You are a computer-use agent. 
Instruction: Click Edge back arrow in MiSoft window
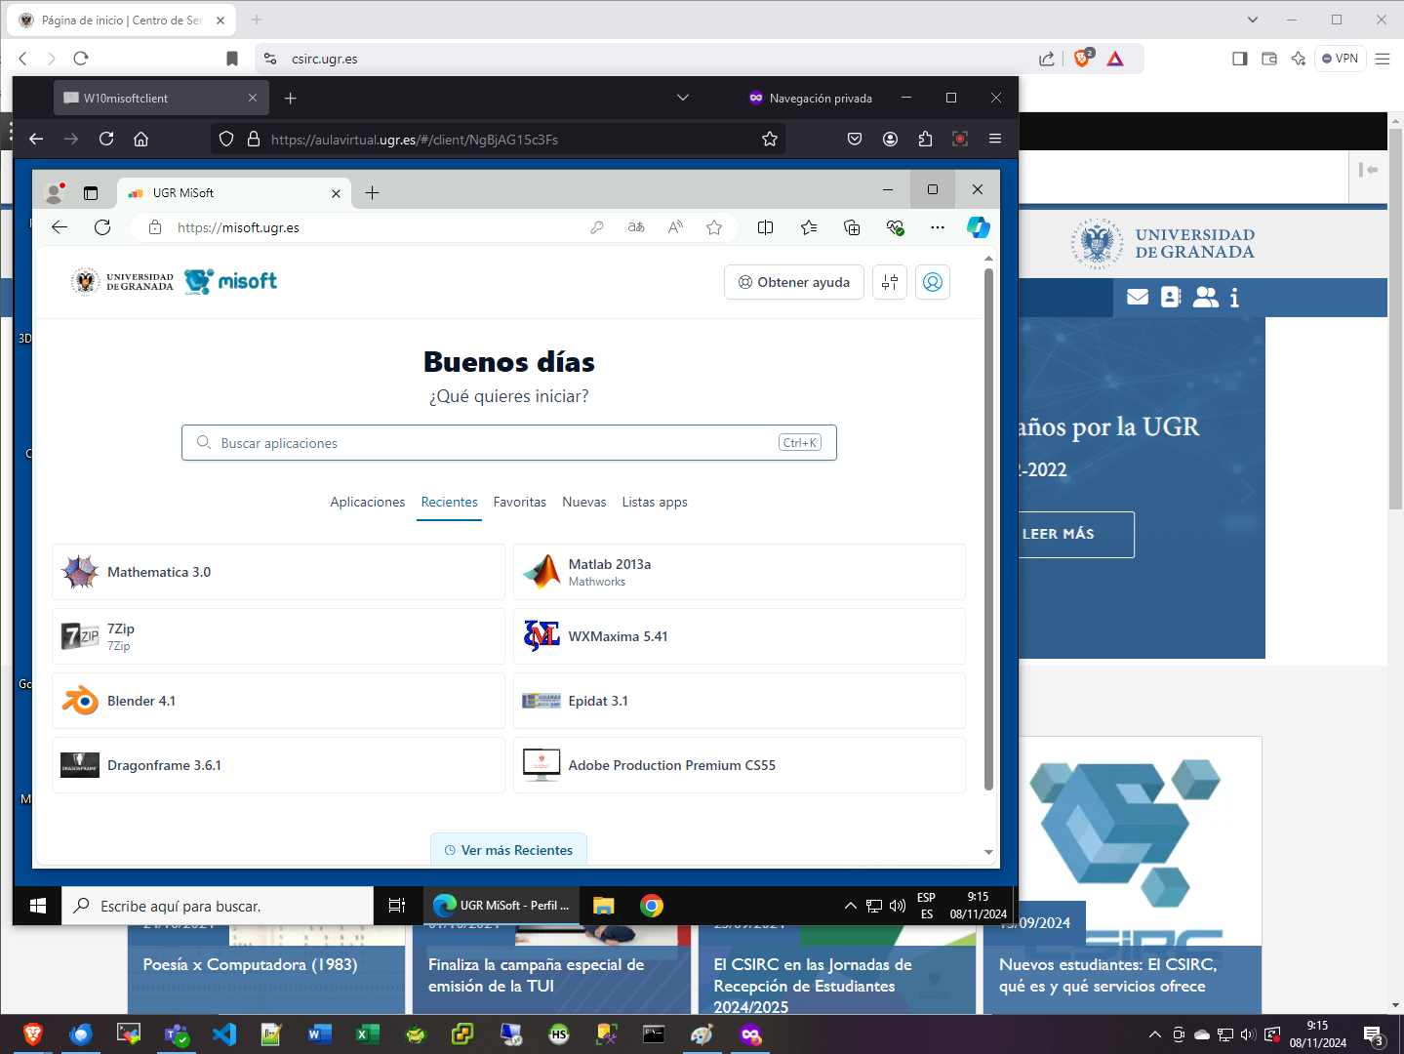pos(60,227)
